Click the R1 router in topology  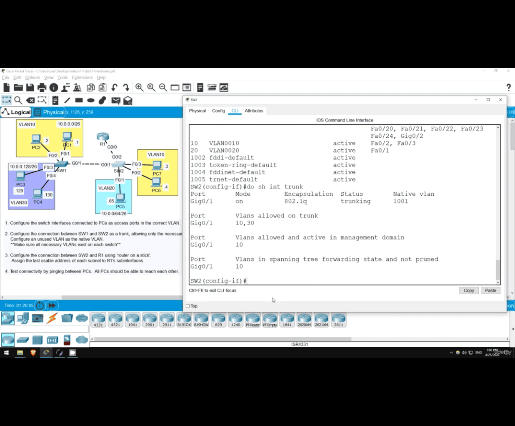(102, 137)
